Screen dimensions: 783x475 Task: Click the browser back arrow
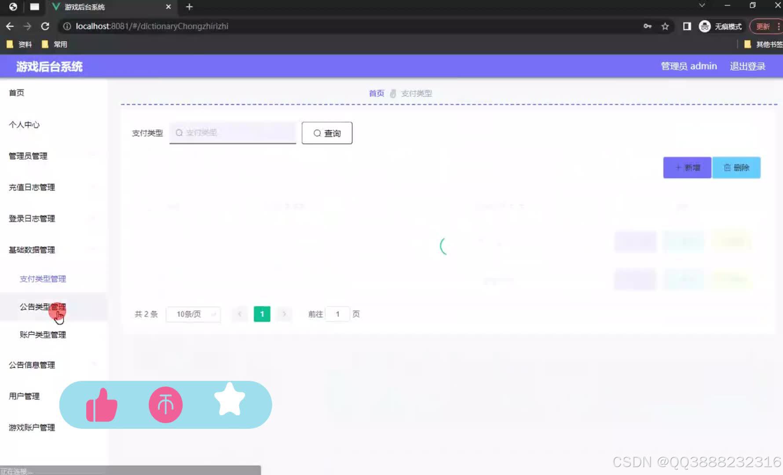(10, 26)
